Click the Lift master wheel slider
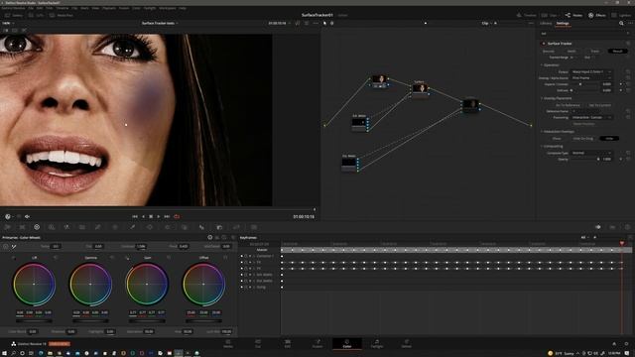The image size is (635, 357). 34,321
